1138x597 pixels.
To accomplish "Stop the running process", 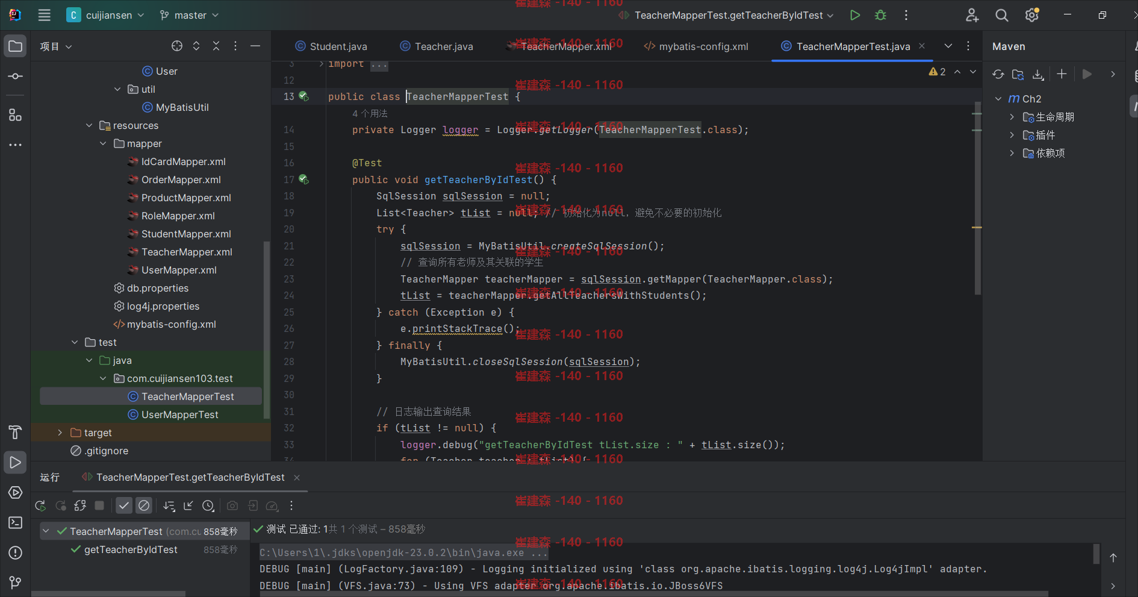I will (100, 505).
